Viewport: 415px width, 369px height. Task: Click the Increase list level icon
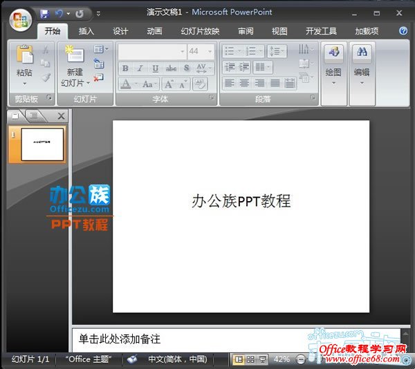point(243,68)
